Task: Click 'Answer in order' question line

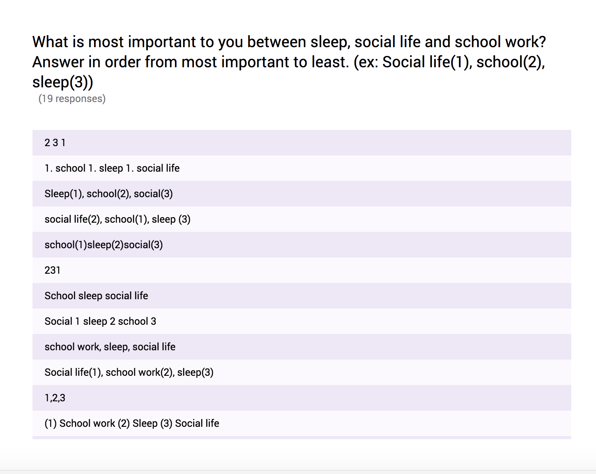Action: (x=289, y=62)
